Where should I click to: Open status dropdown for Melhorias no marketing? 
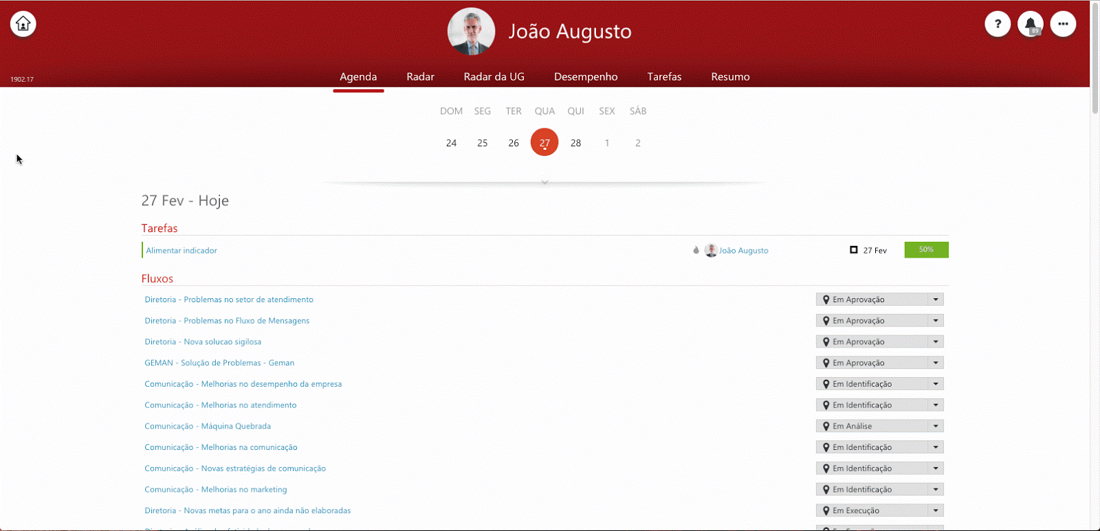(935, 490)
